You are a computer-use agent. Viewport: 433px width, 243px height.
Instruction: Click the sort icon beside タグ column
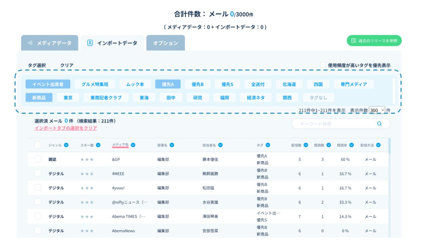click(x=268, y=145)
